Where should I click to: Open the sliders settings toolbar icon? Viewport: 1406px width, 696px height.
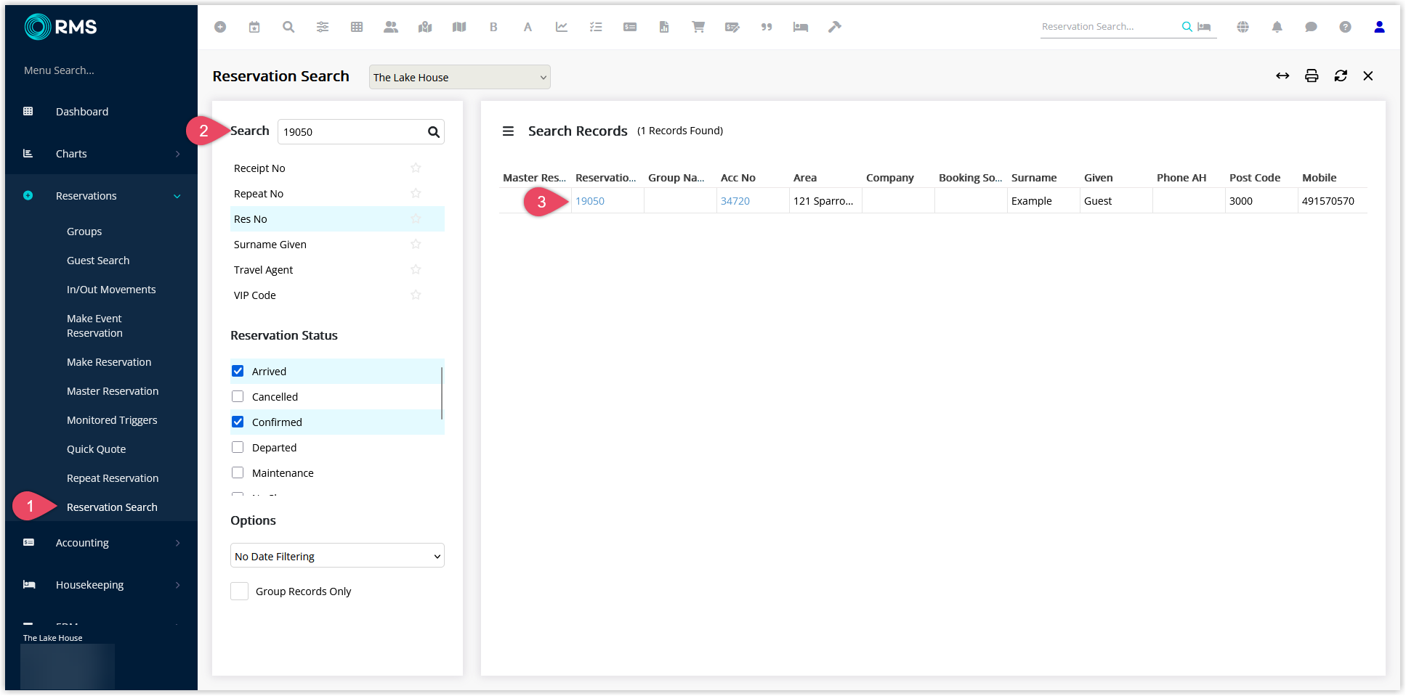click(x=323, y=27)
